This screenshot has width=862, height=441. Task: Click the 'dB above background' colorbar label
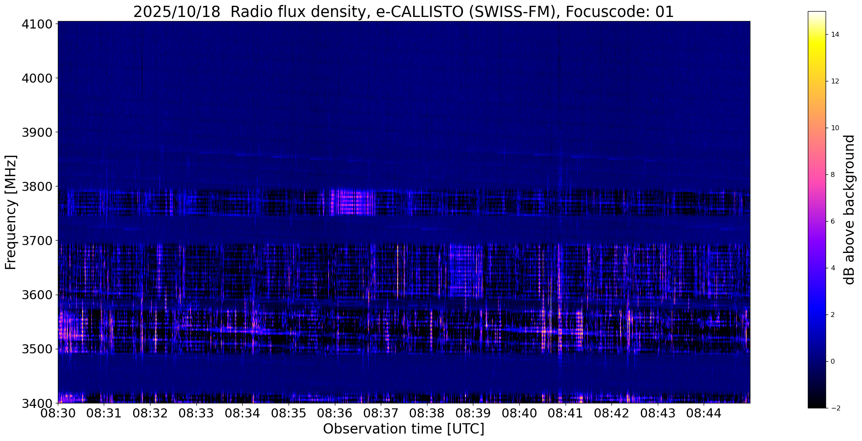click(x=849, y=210)
